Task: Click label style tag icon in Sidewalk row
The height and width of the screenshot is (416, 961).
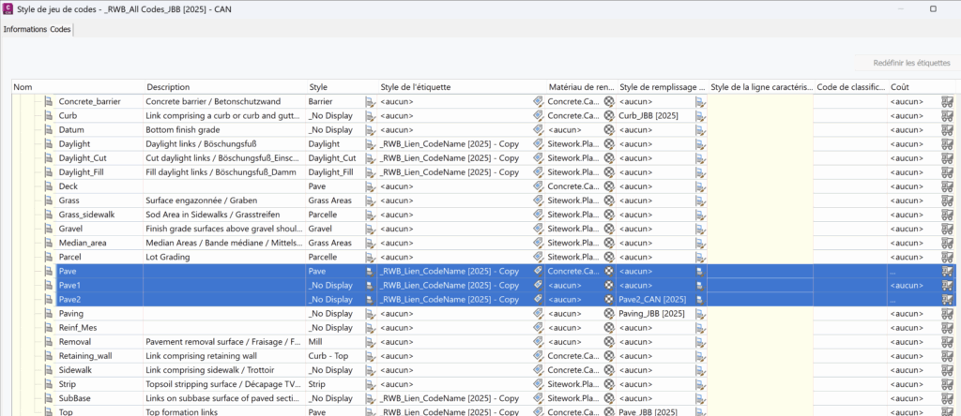Action: 538,371
